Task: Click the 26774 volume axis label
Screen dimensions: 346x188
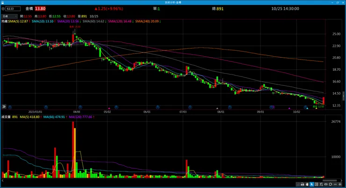Action: (336, 121)
